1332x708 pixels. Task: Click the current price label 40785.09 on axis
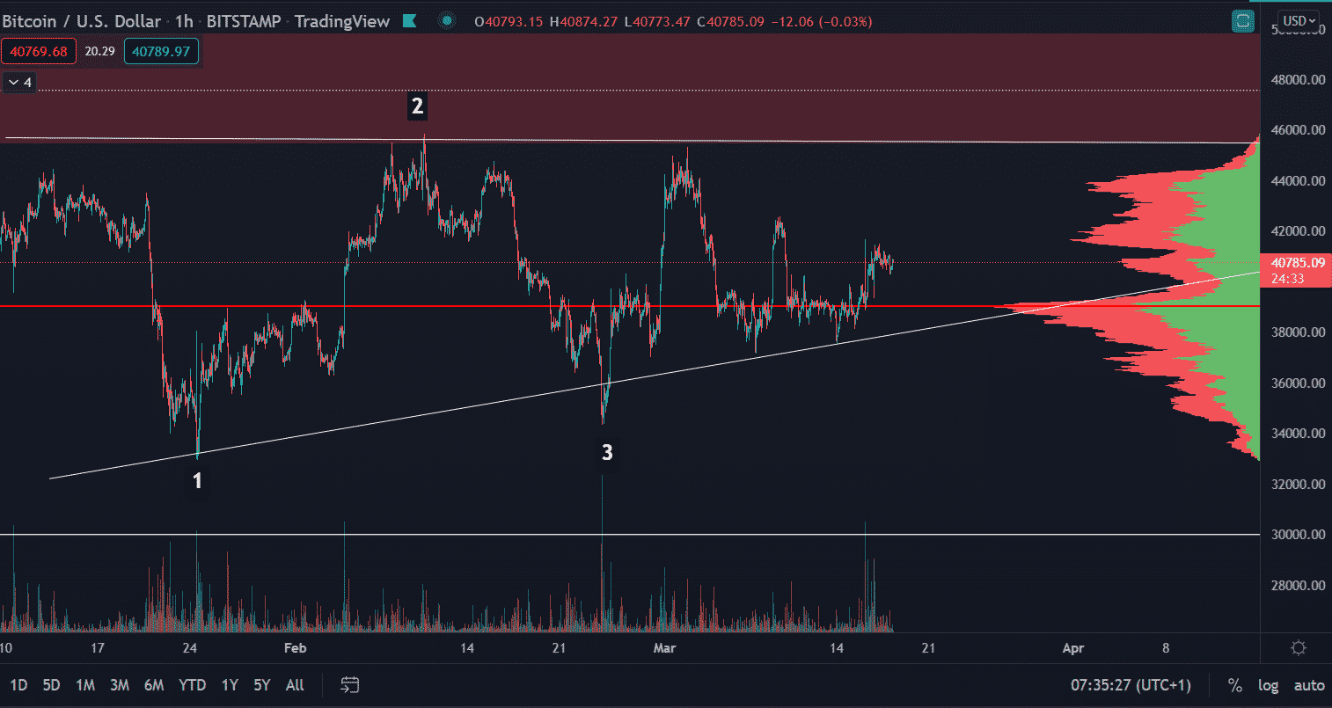[1298, 262]
